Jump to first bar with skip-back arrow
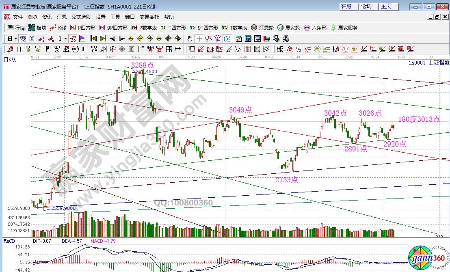Screen dimensions: 450x272 pyautogui.click(x=93, y=39)
